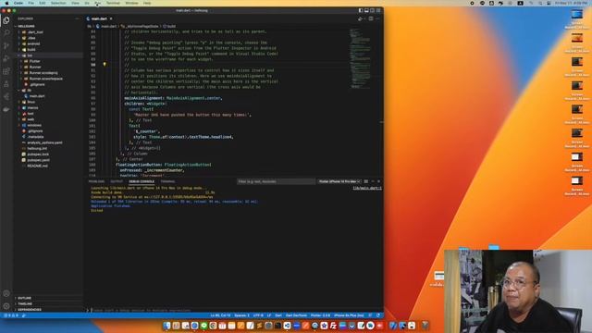Switch to the PROBLEMS panel tab
The width and height of the screenshot is (592, 333).
pyautogui.click(x=96, y=181)
